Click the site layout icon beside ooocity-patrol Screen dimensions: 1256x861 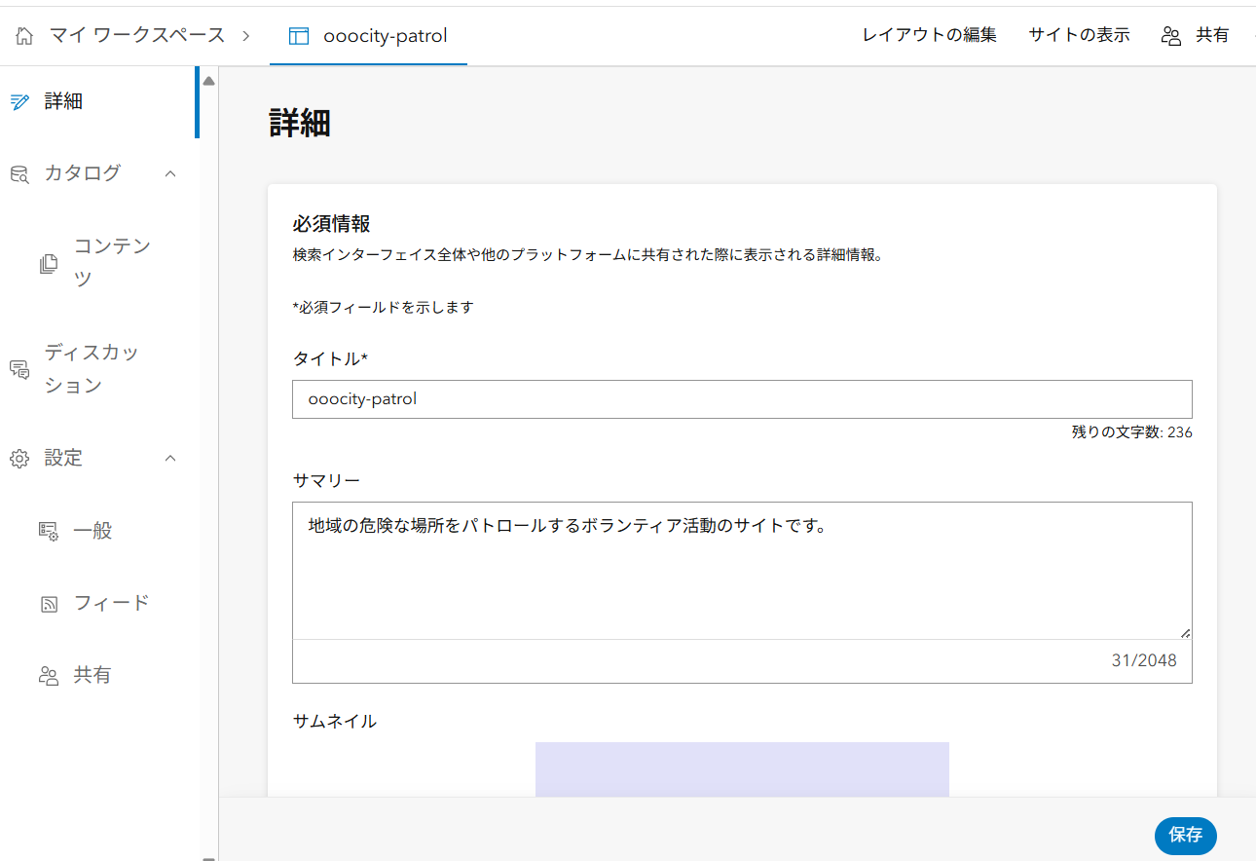point(299,36)
